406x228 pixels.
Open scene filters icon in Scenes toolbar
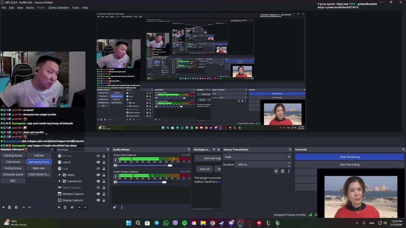(x=16, y=207)
